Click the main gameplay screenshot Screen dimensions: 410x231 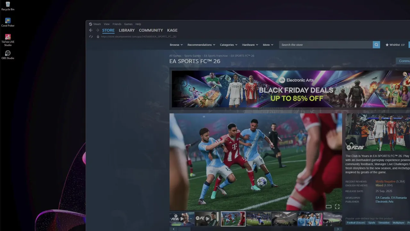coord(256,162)
